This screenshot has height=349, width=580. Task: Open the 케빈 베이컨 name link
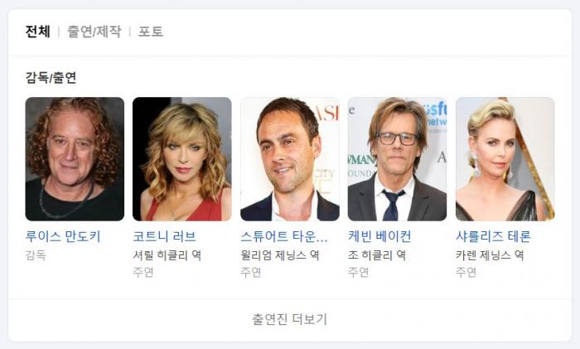tap(379, 236)
